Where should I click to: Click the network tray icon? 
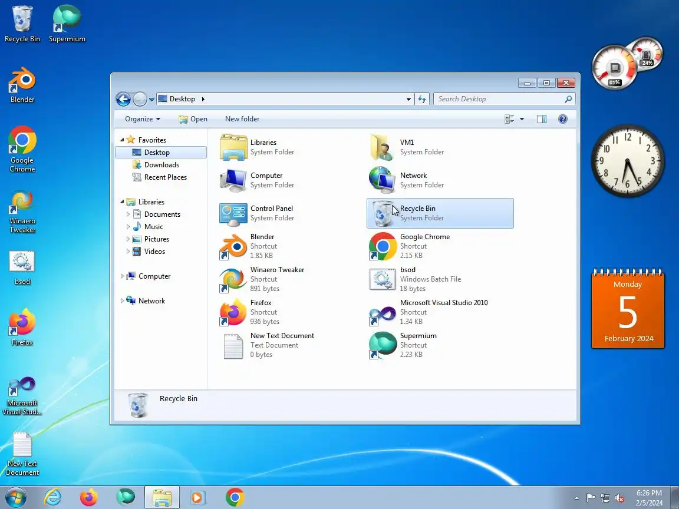pyautogui.click(x=605, y=498)
